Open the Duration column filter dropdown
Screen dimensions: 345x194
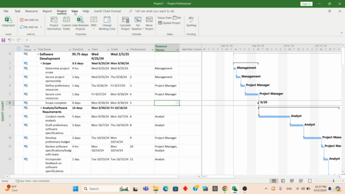point(89,50)
